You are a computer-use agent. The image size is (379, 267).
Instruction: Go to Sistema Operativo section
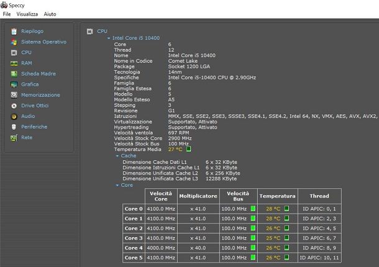pos(43,42)
